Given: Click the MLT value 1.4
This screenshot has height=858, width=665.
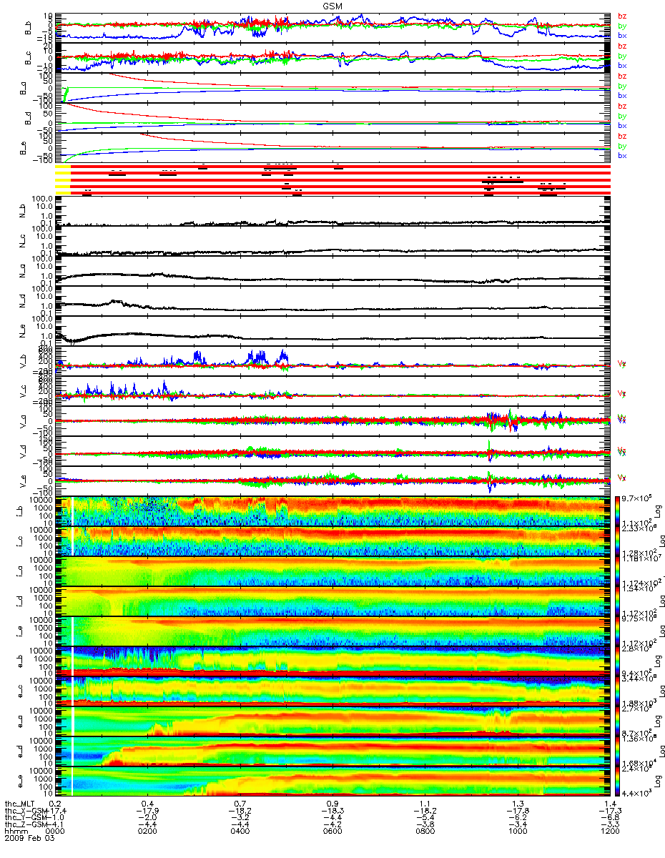Looking at the screenshot, I should 610,803.
